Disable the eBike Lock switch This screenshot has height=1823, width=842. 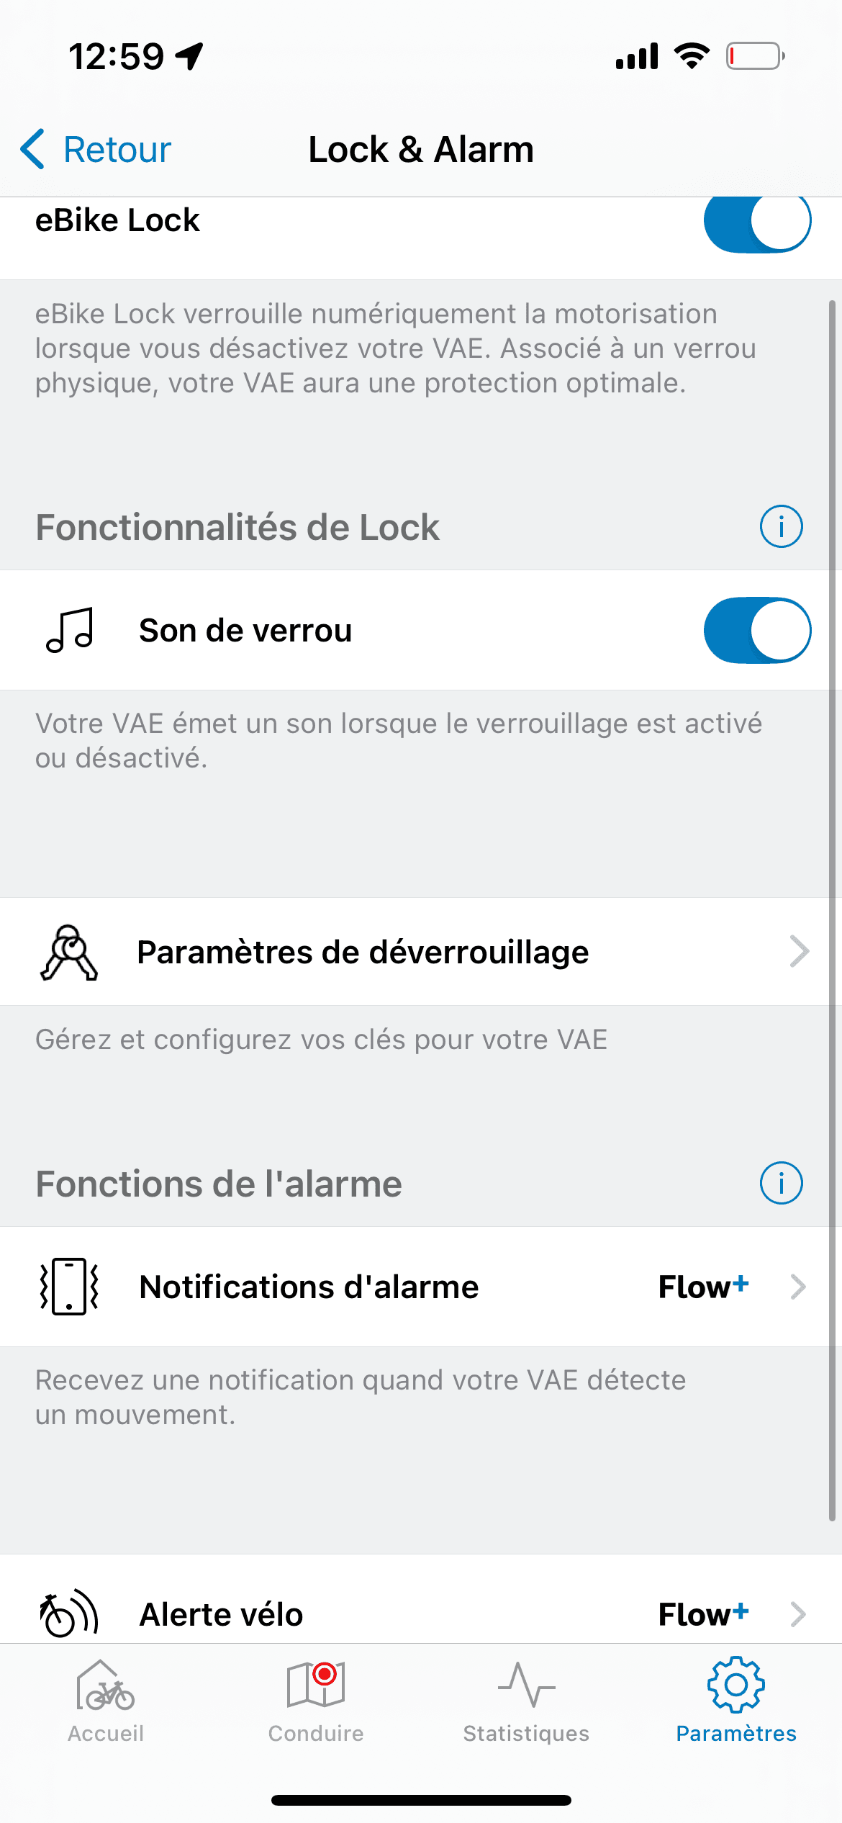(x=757, y=220)
